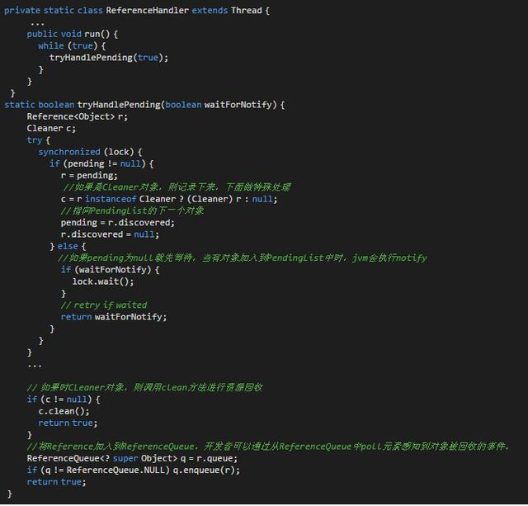This screenshot has width=528, height=506.
Task: Place cursor on 'while (true) {' line
Action: (72, 46)
